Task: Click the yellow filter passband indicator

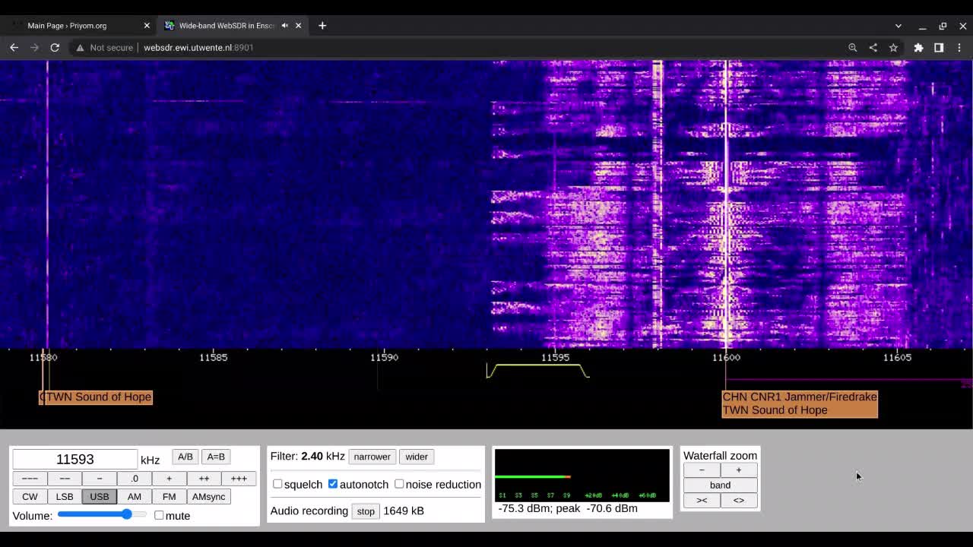Action: (x=537, y=371)
